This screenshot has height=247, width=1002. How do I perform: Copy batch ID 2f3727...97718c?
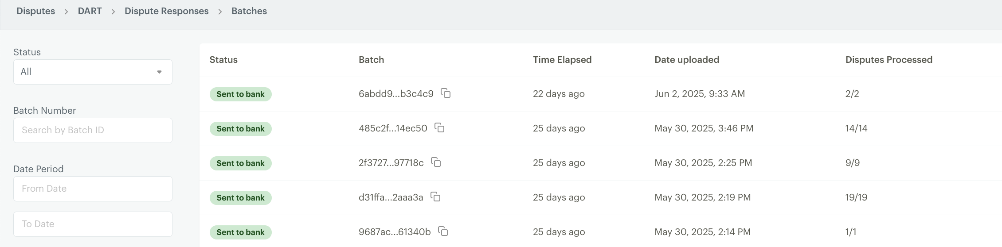coord(436,162)
